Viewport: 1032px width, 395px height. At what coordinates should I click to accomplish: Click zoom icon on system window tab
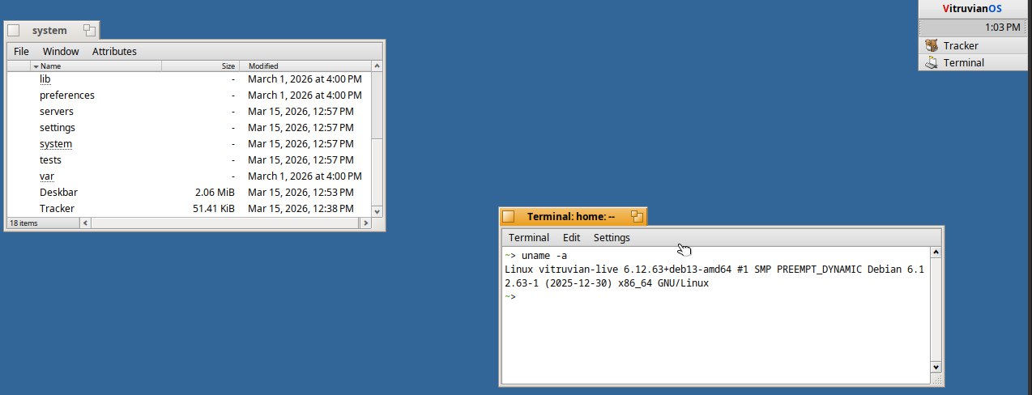[89, 31]
